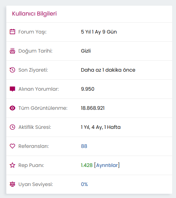The image size is (176, 198).
Task: Click the eye icon for Tüm Görüntülenme
Action: [12, 108]
